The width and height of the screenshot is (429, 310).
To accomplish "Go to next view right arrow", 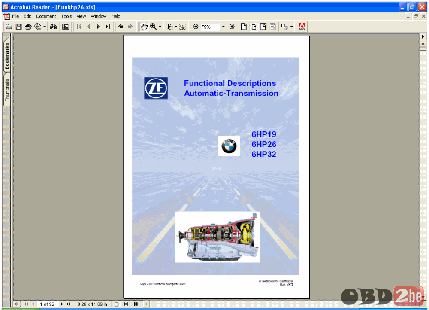I will click(130, 27).
